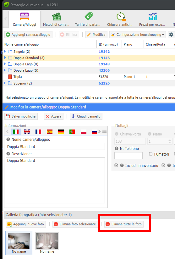Click the Modifica pencil button
Screen dimensions: 175x259
tap(96, 35)
